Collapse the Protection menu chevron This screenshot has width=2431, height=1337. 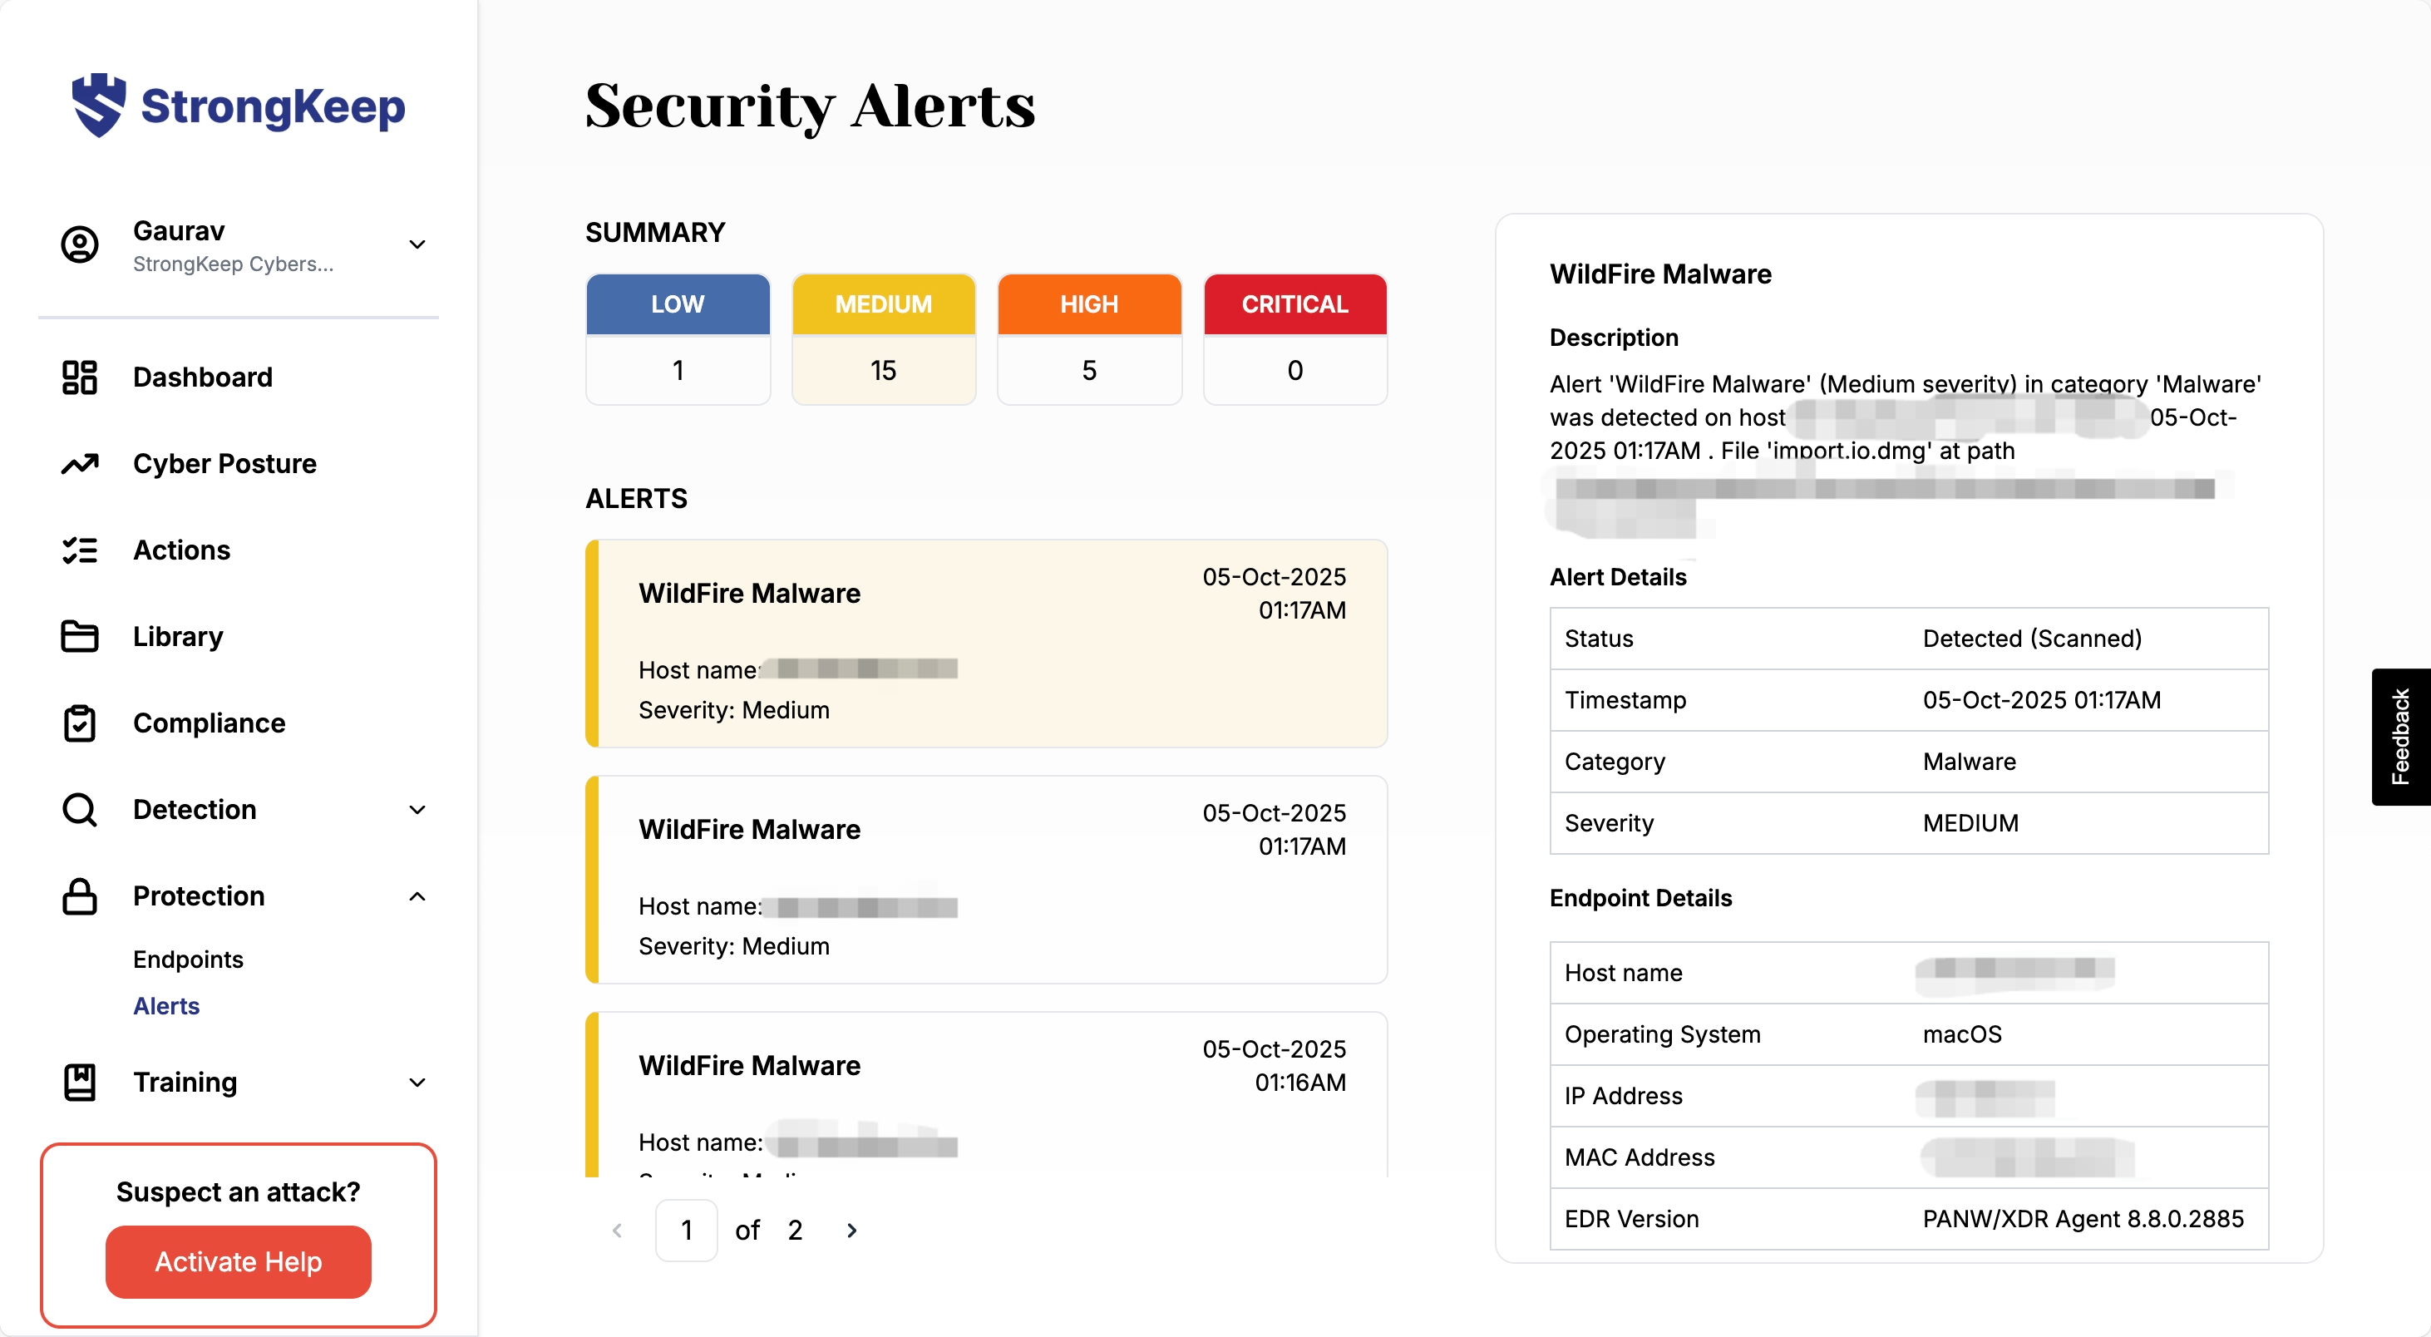(417, 896)
